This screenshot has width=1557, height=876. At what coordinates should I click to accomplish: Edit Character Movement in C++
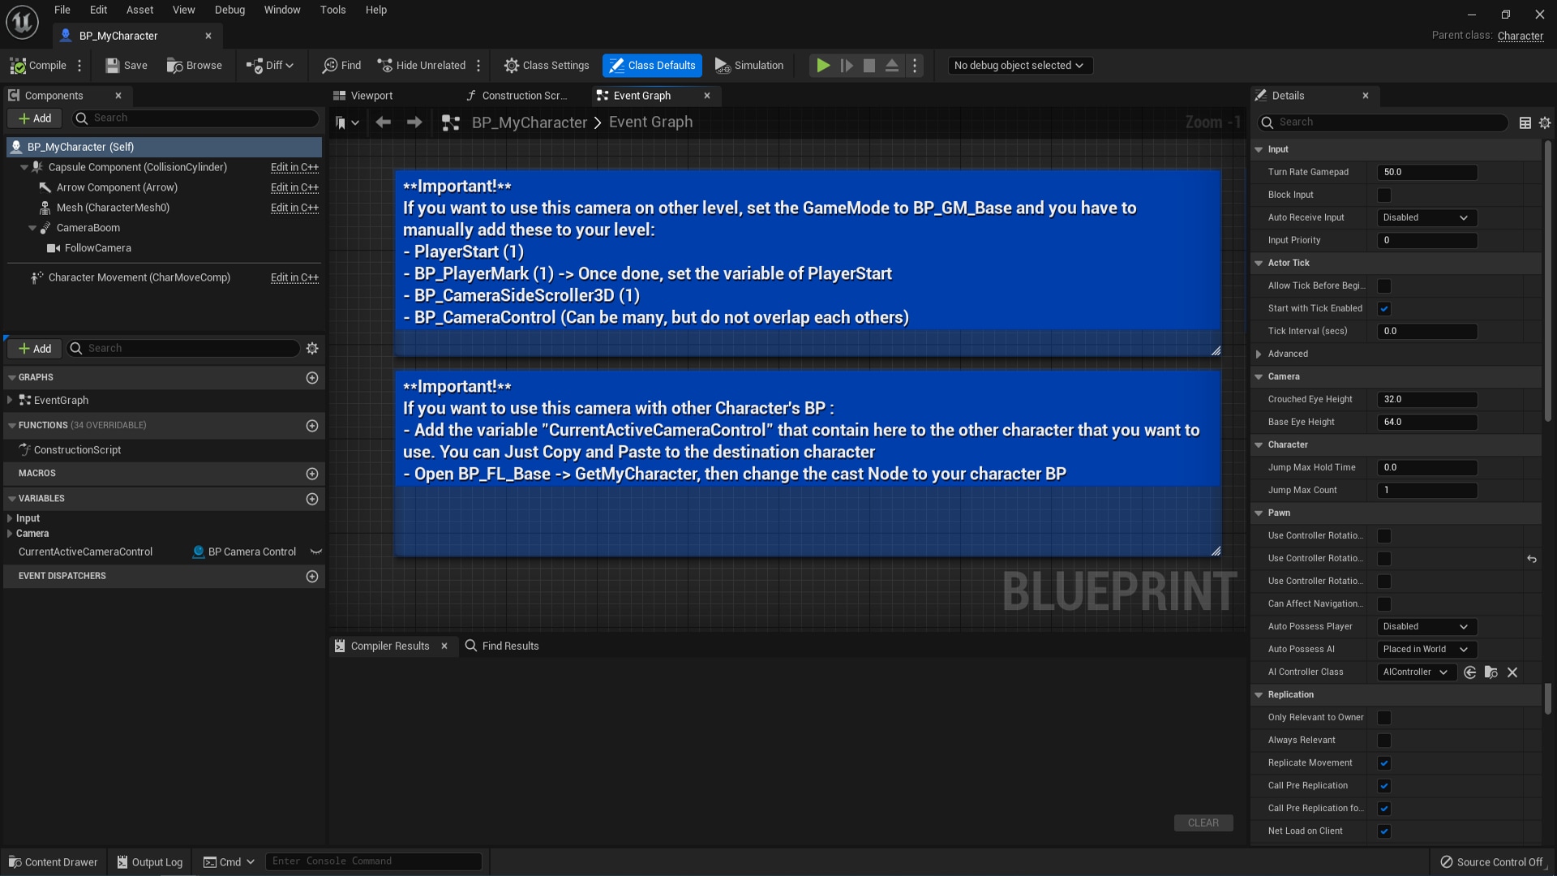click(294, 277)
